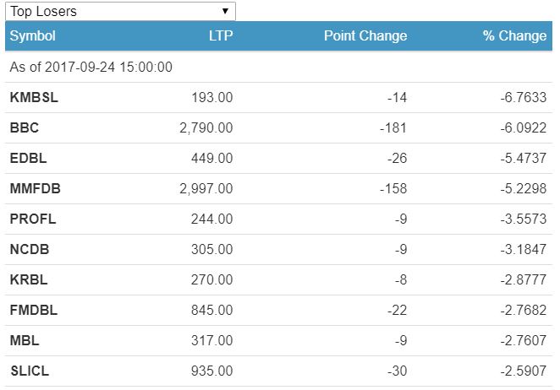Select the MBL stock symbol

click(x=25, y=341)
